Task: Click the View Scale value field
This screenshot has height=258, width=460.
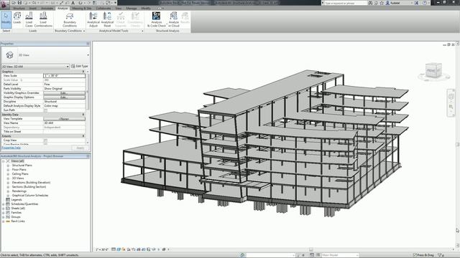Action: pyautogui.click(x=64, y=76)
